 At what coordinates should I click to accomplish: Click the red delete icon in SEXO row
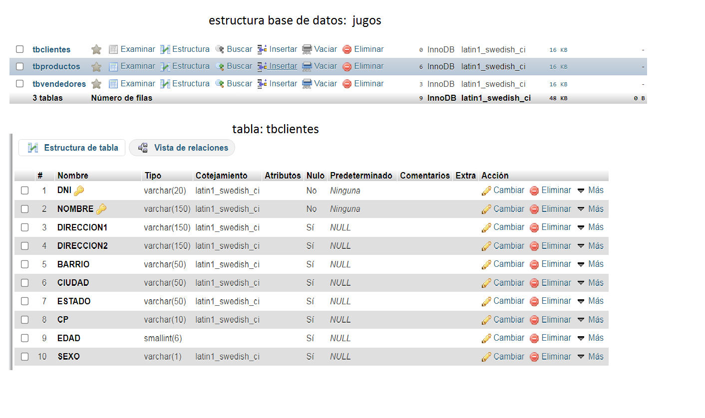(x=534, y=357)
